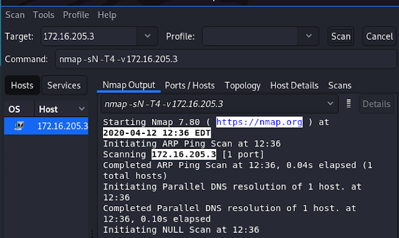Switch to the Nmap Output tab

(129, 85)
